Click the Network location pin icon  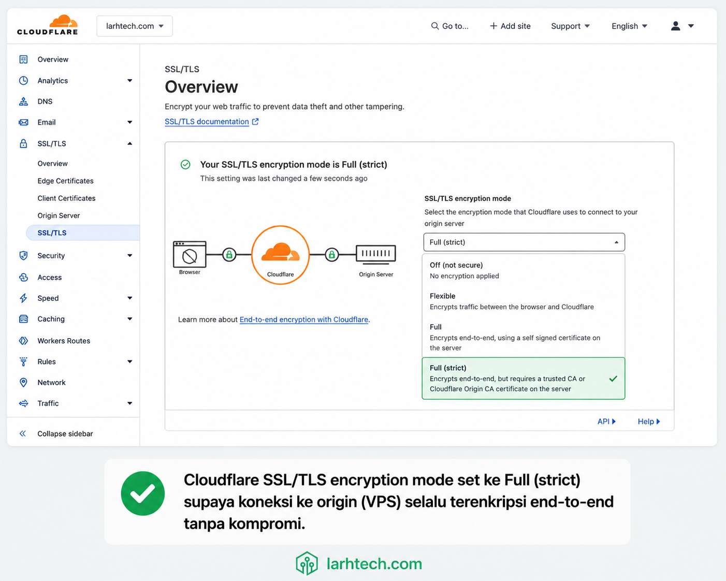(x=23, y=383)
